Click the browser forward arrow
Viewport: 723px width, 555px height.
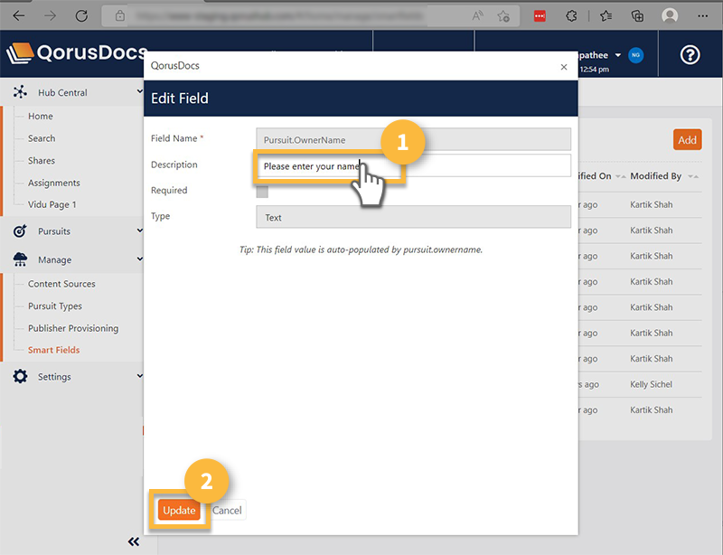click(51, 16)
